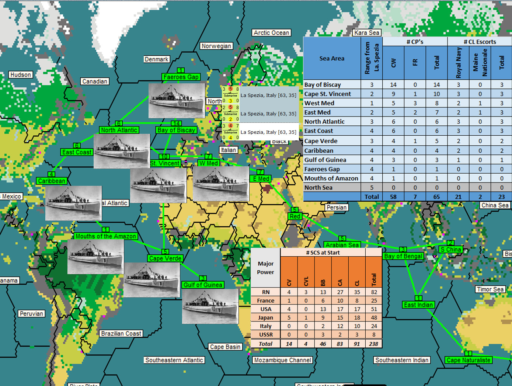The width and height of the screenshot is (512, 386).
Task: Select the green North Atlantic map label
Action: point(119,130)
